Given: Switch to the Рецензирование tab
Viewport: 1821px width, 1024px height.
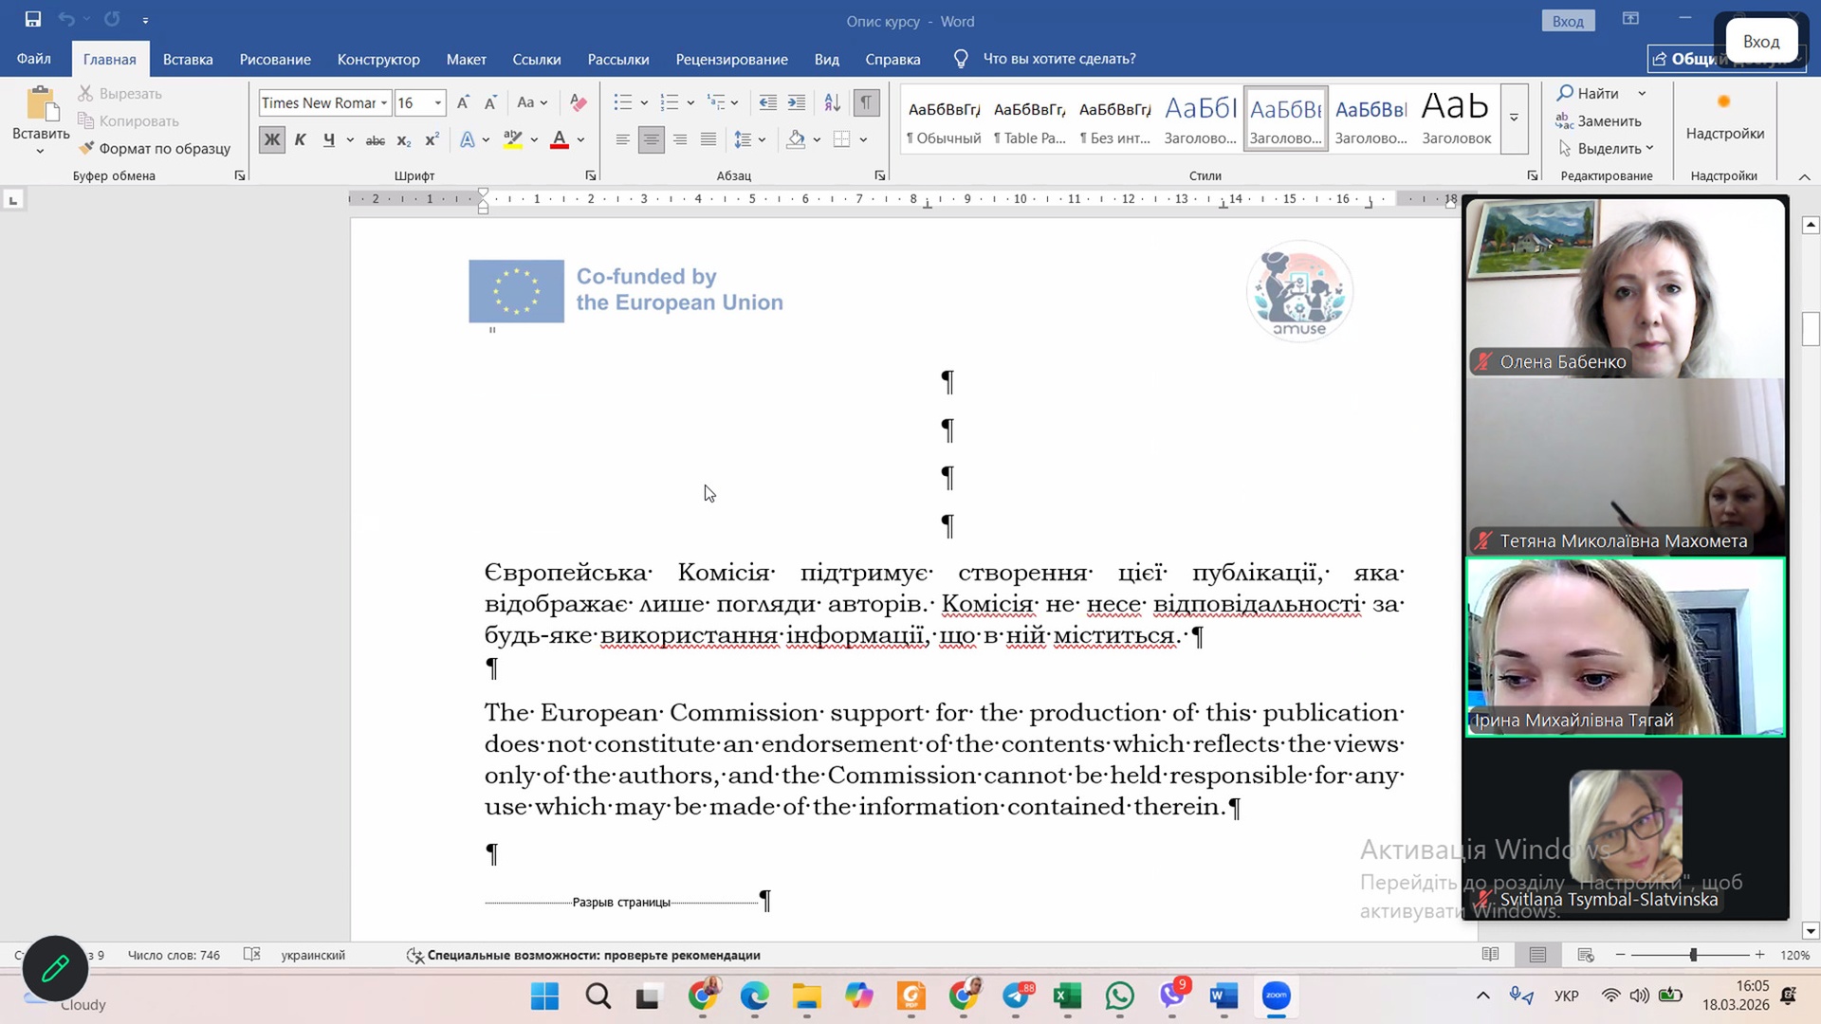Looking at the screenshot, I should 731,59.
